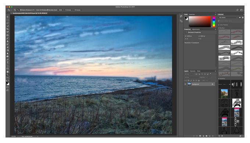
Task: Toggle Scrubby Zoom checkbox
Action: pos(48,10)
